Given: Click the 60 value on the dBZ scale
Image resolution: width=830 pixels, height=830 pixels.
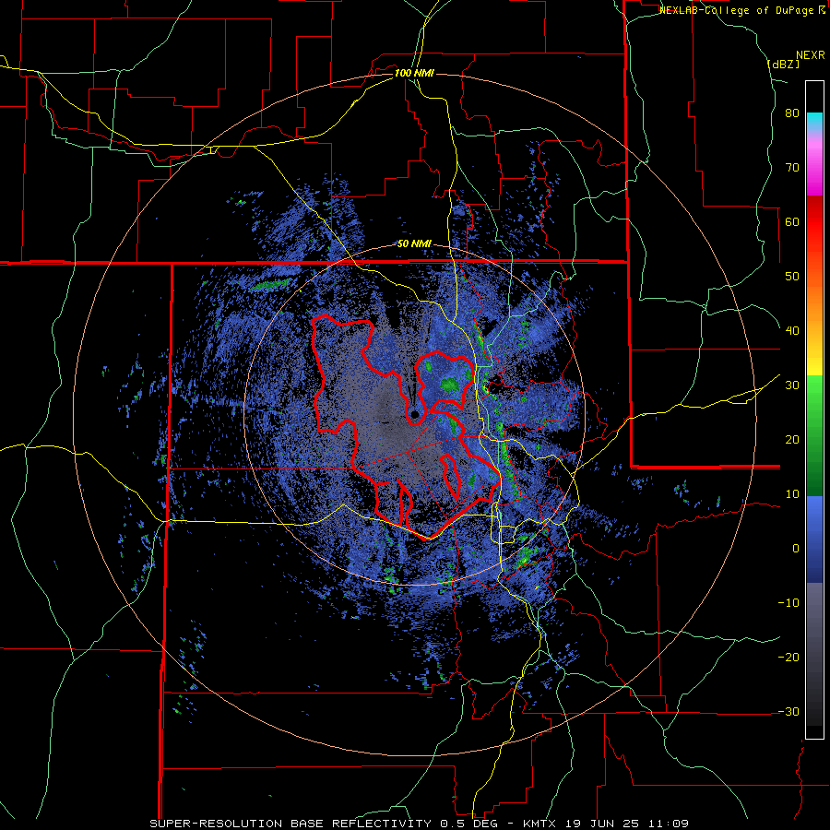Looking at the screenshot, I should (x=792, y=221).
